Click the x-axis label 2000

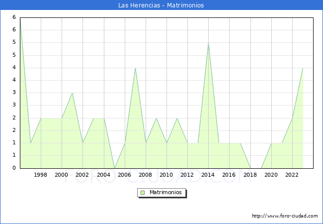point(62,175)
